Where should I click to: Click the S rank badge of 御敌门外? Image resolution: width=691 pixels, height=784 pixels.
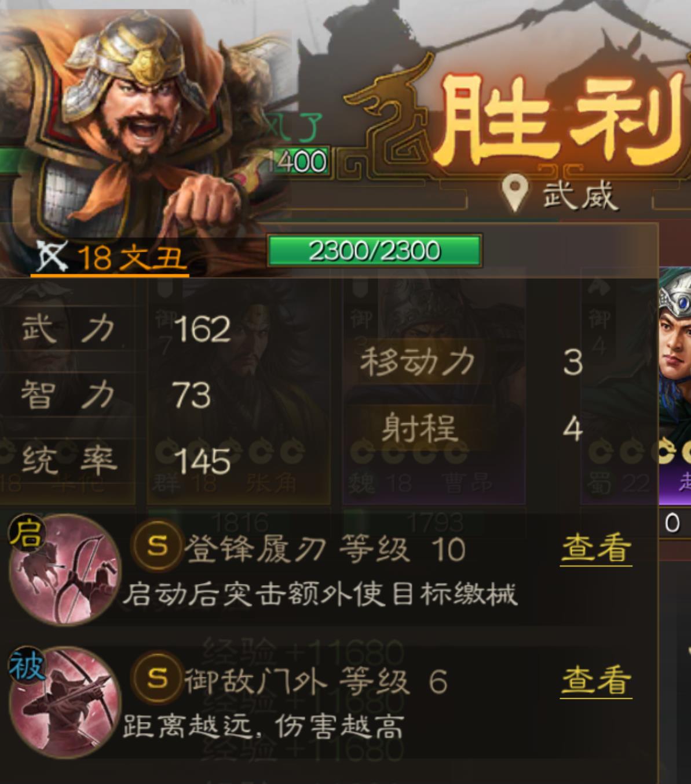158,678
